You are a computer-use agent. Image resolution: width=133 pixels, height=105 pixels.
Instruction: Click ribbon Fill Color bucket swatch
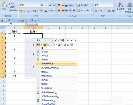(41, 11)
